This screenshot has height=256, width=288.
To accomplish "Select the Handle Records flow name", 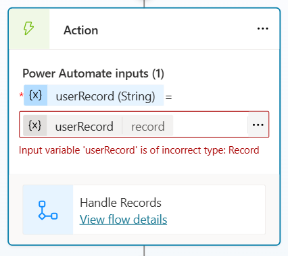I will [x=120, y=203].
